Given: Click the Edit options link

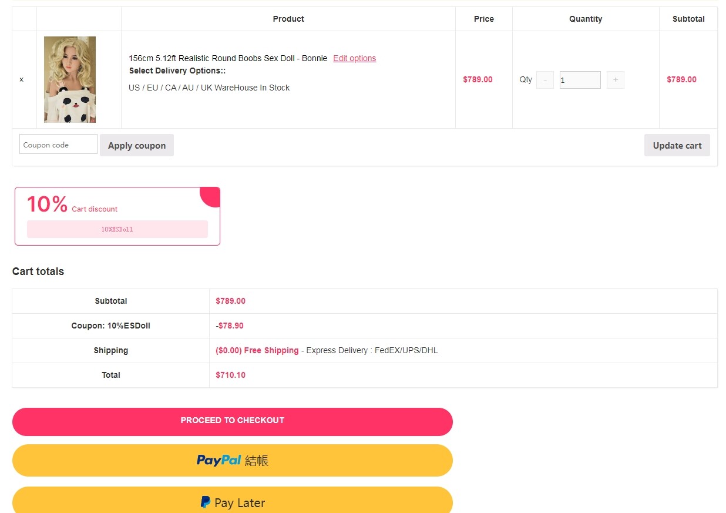Looking at the screenshot, I should pos(354,58).
